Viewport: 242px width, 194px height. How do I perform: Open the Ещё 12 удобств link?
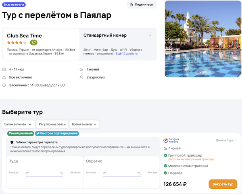[126, 54]
